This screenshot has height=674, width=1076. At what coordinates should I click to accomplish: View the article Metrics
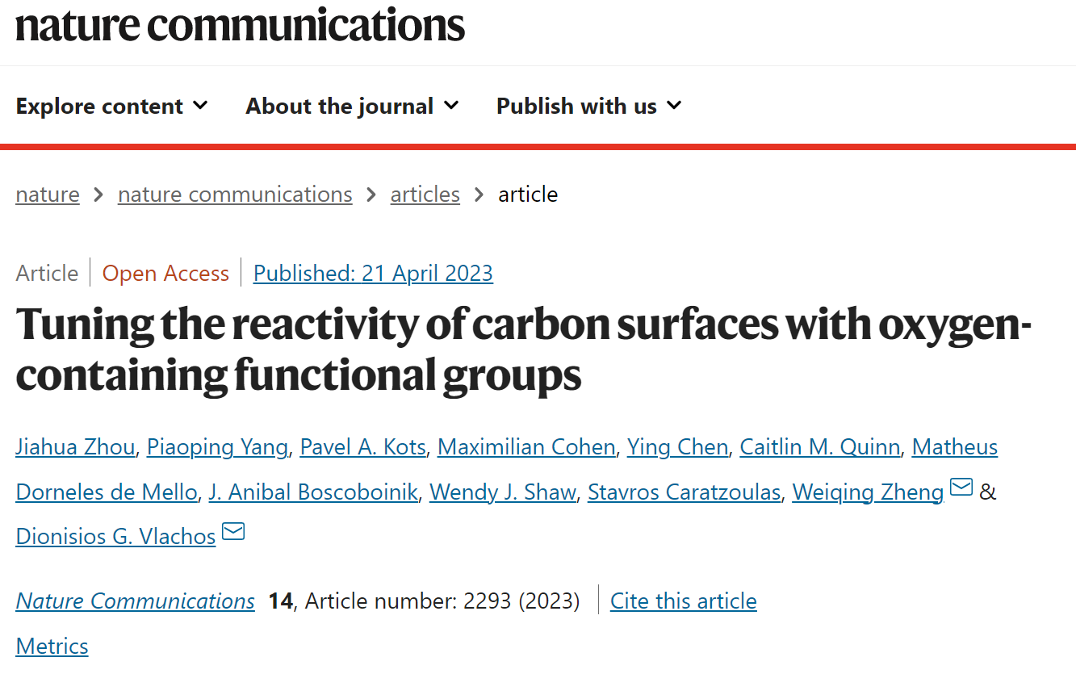(x=52, y=646)
